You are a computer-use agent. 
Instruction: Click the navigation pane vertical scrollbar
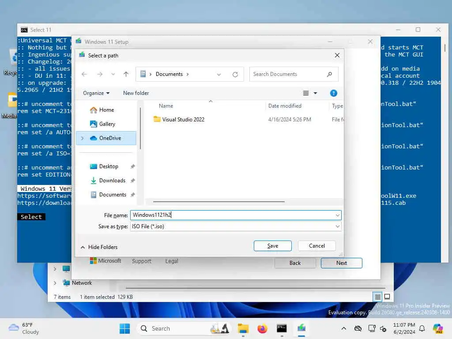[140, 128]
